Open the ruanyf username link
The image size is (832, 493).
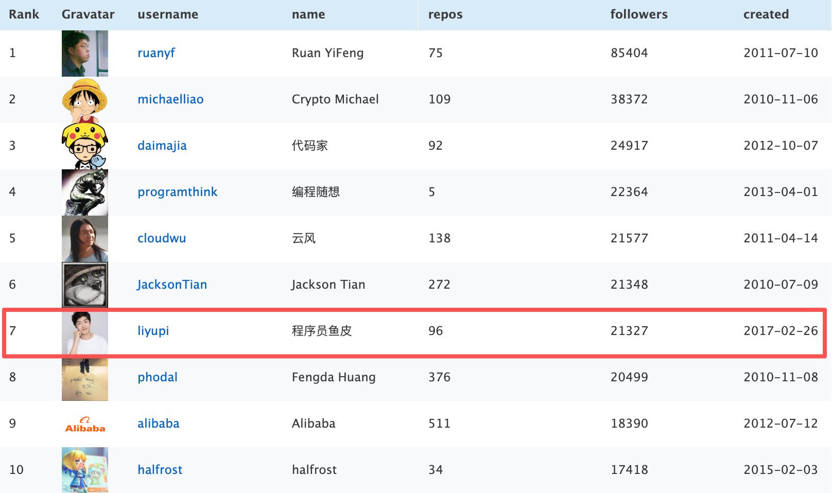[156, 53]
